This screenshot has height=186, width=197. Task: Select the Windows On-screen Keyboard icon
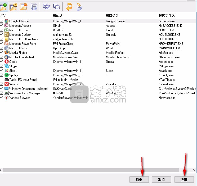pyautogui.click(x=7, y=88)
